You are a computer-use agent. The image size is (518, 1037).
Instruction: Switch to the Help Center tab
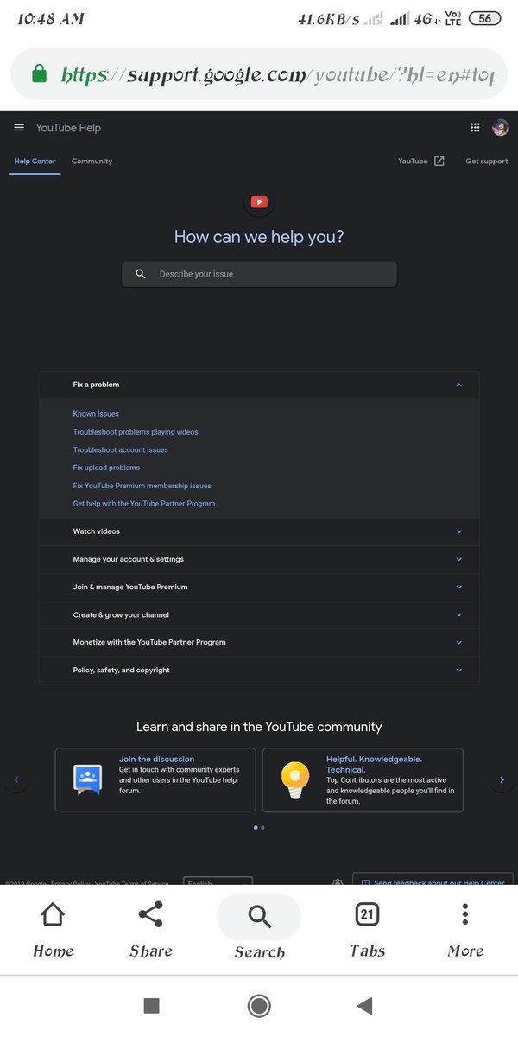(35, 162)
